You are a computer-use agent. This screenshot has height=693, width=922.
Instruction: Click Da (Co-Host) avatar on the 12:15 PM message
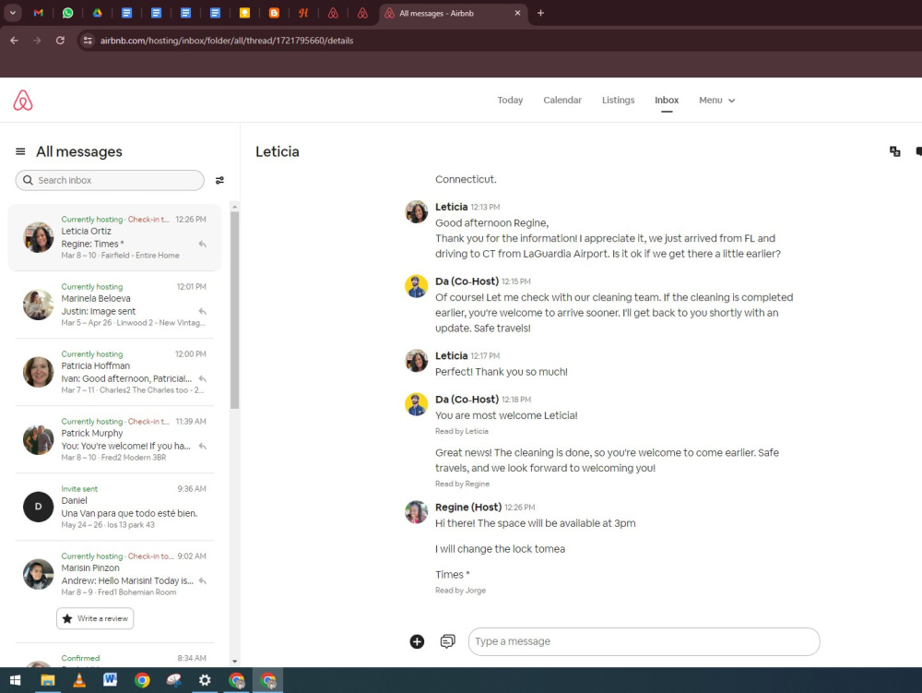pos(417,286)
